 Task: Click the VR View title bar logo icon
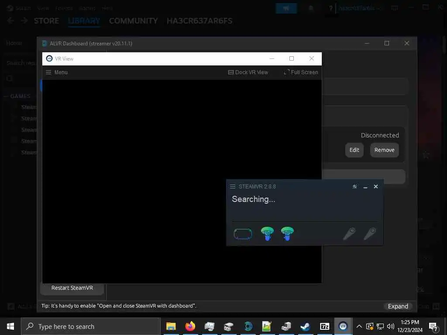pyautogui.click(x=49, y=58)
